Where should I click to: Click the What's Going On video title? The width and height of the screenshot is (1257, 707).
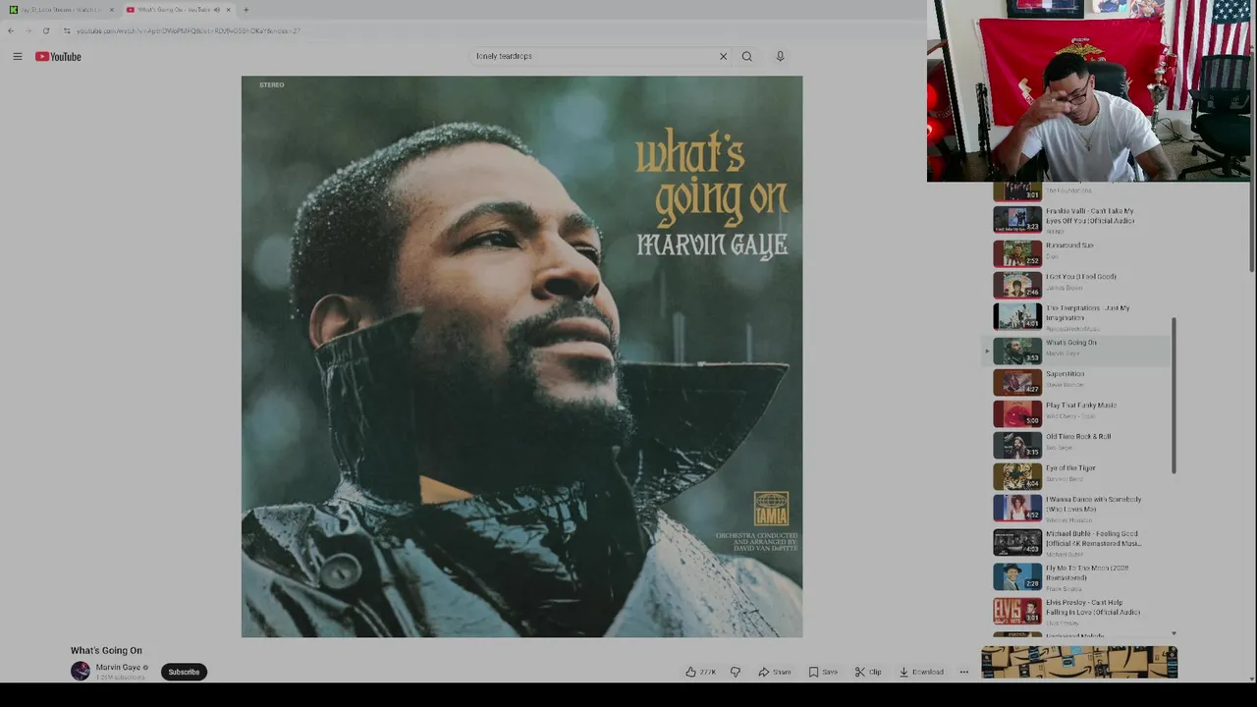click(106, 650)
